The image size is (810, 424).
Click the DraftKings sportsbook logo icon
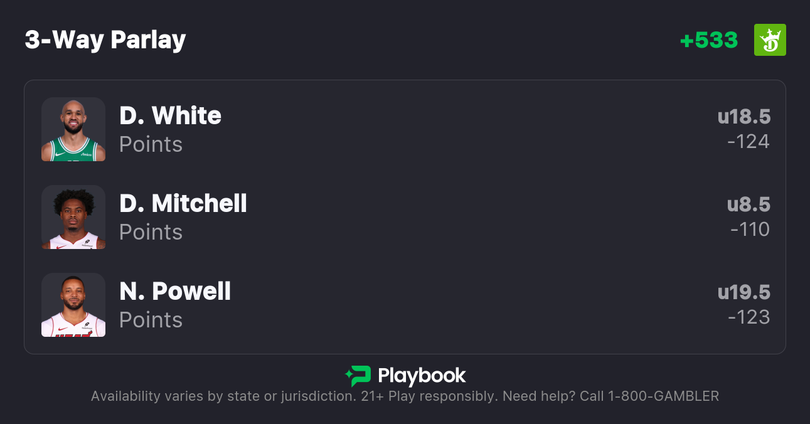point(770,40)
